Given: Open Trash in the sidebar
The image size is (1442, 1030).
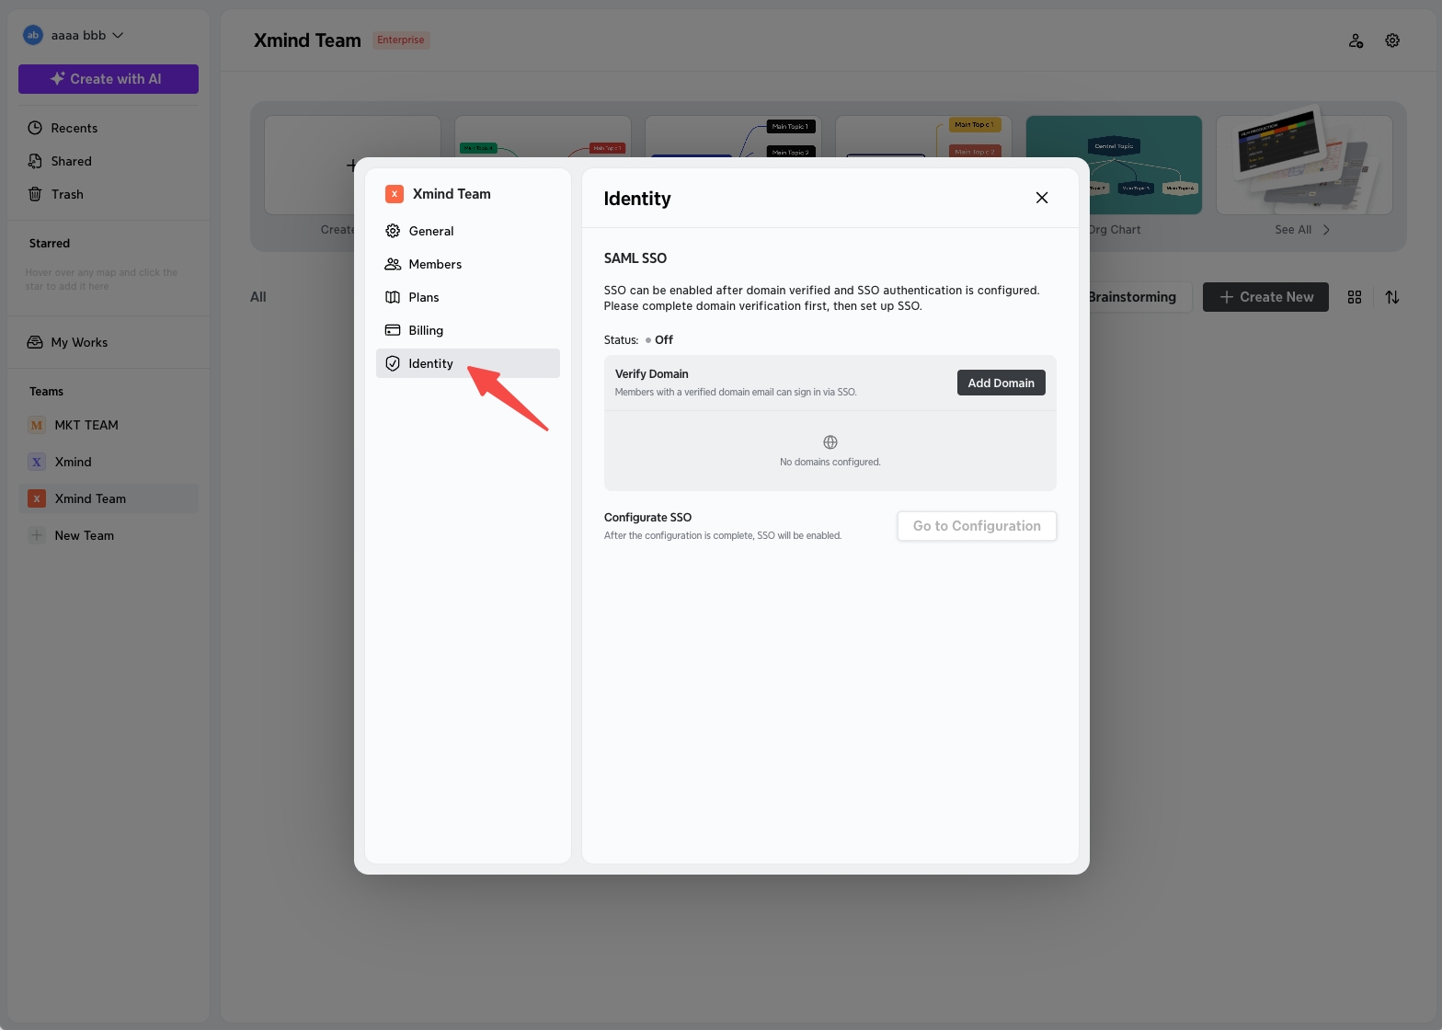Looking at the screenshot, I should pos(109,194).
